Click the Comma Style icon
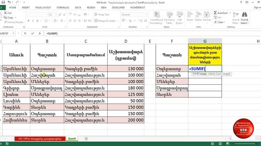This screenshot has height=146, width=261. click(x=135, y=21)
